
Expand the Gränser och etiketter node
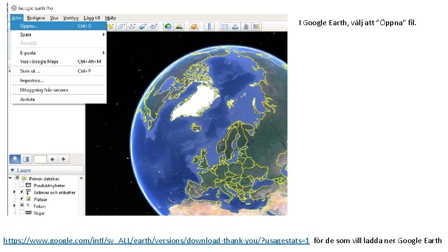(14, 192)
